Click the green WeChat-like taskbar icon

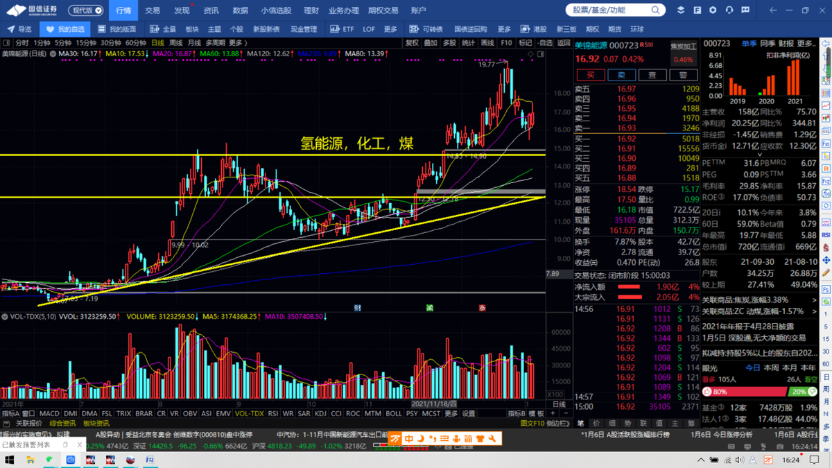(50, 460)
